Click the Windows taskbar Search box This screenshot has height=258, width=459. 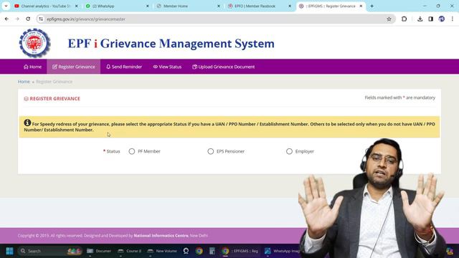(x=49, y=251)
